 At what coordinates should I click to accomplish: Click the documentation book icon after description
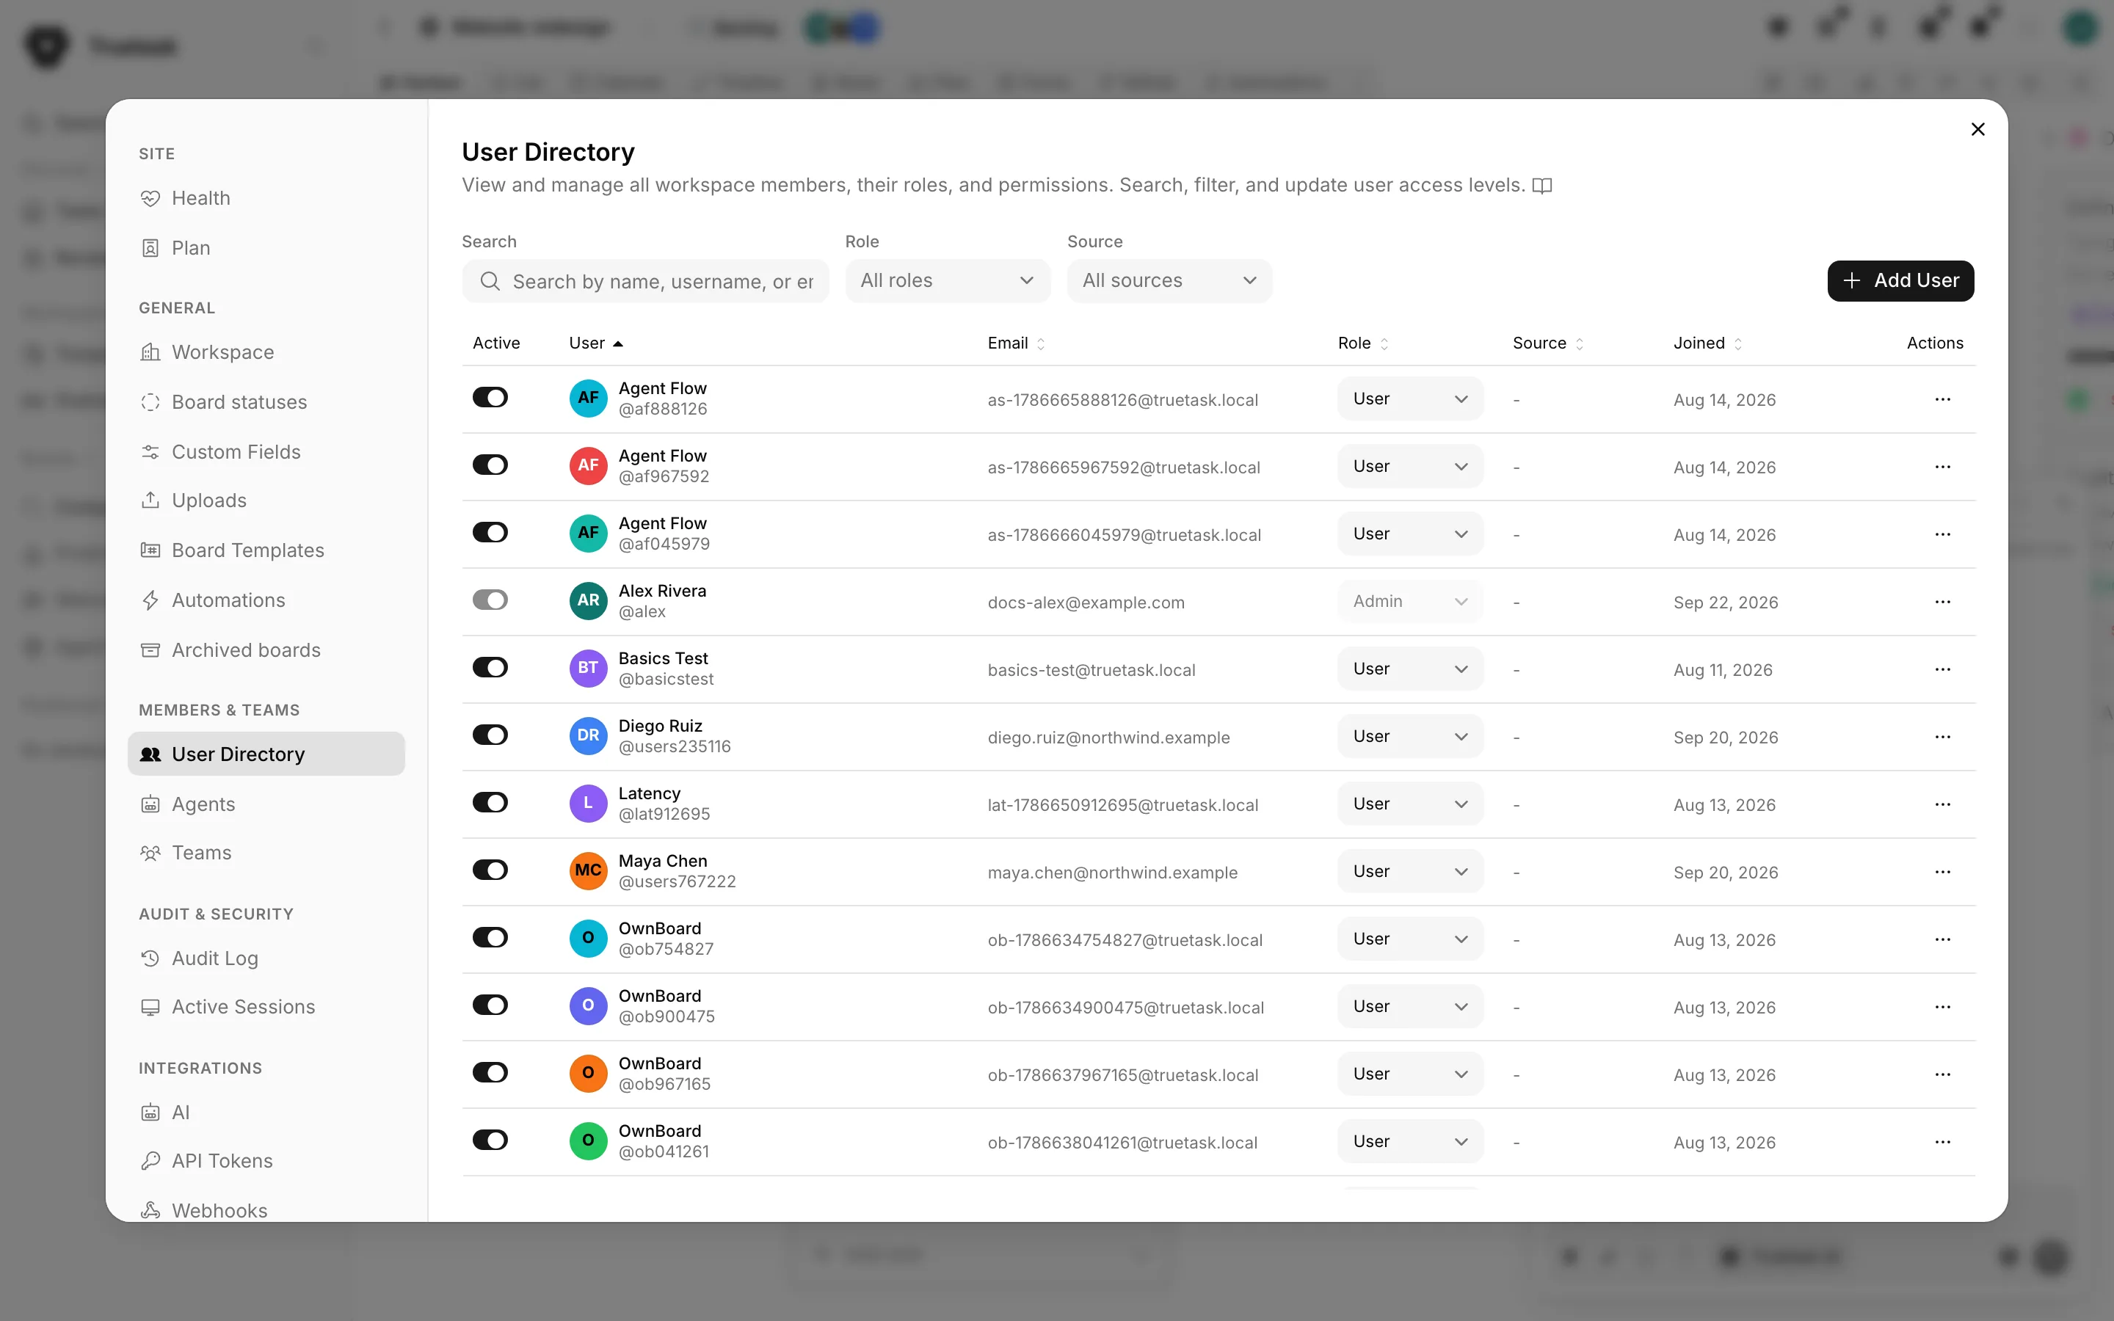click(x=1543, y=185)
